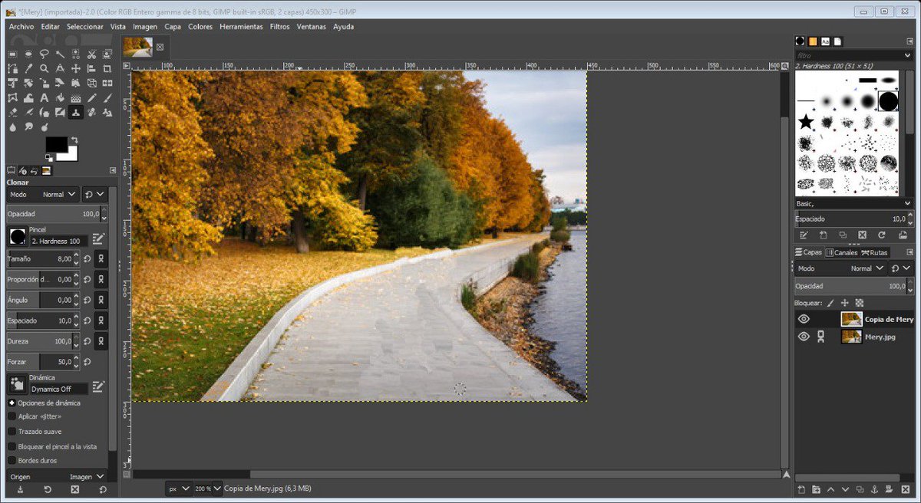Toggle lock pixels brush icon next to Bloquear
Viewport: 921px width, 503px height.
[830, 303]
